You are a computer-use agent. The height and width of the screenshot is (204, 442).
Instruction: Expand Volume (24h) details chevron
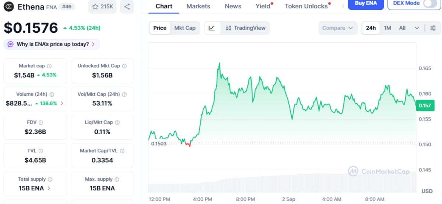[x=62, y=104]
